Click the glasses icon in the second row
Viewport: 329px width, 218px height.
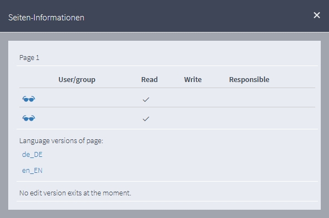29,118
